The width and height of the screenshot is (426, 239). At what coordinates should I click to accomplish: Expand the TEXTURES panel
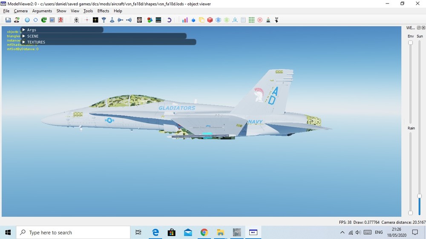(x=24, y=42)
